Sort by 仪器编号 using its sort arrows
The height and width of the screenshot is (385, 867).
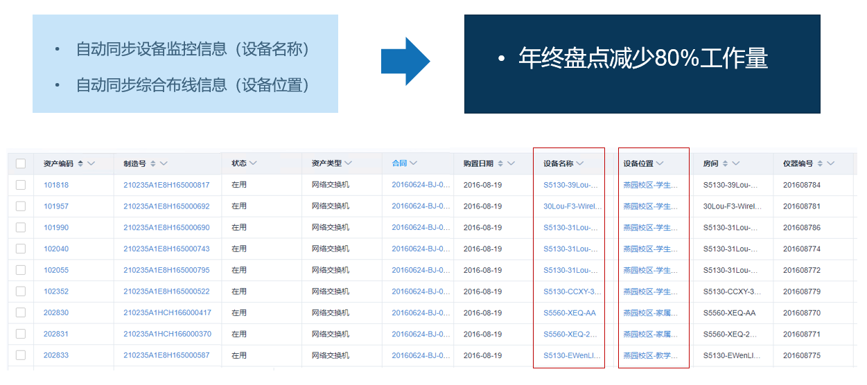tap(820, 163)
